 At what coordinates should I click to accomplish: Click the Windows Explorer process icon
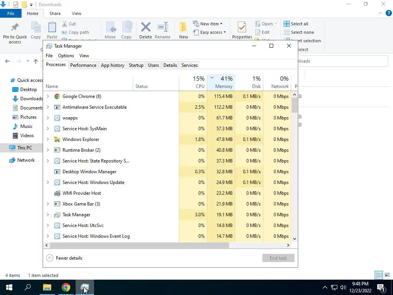(57, 139)
